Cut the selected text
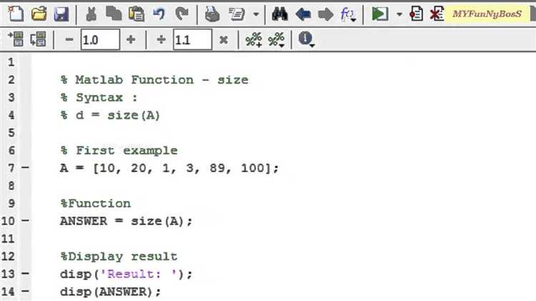This screenshot has height=301, width=536. pos(91,14)
